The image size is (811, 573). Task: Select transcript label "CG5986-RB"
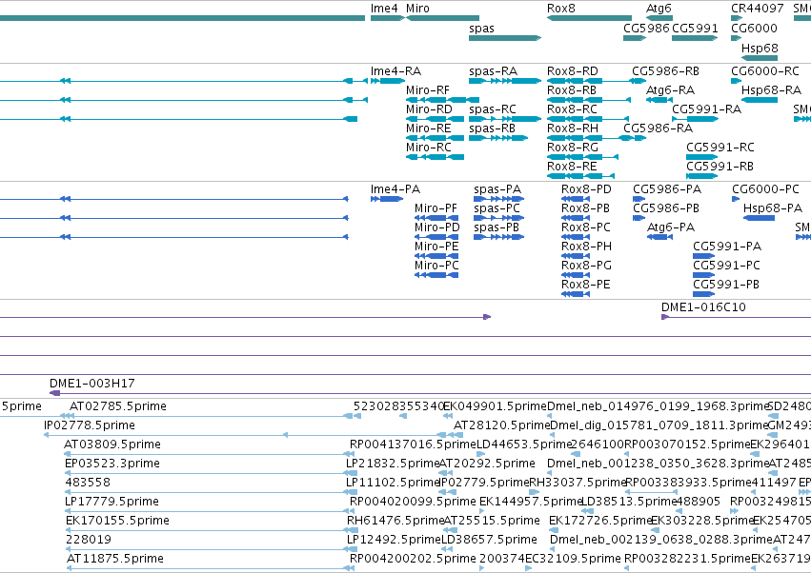point(665,71)
